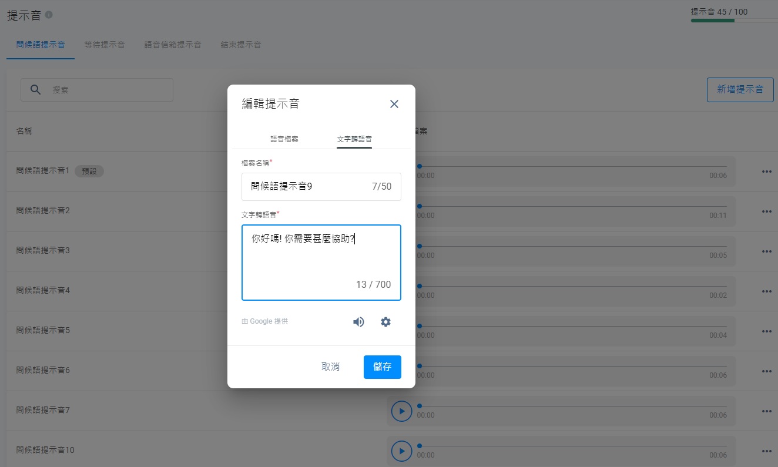
Task: Play the audio for 問候語提示音10
Action: [x=401, y=451]
